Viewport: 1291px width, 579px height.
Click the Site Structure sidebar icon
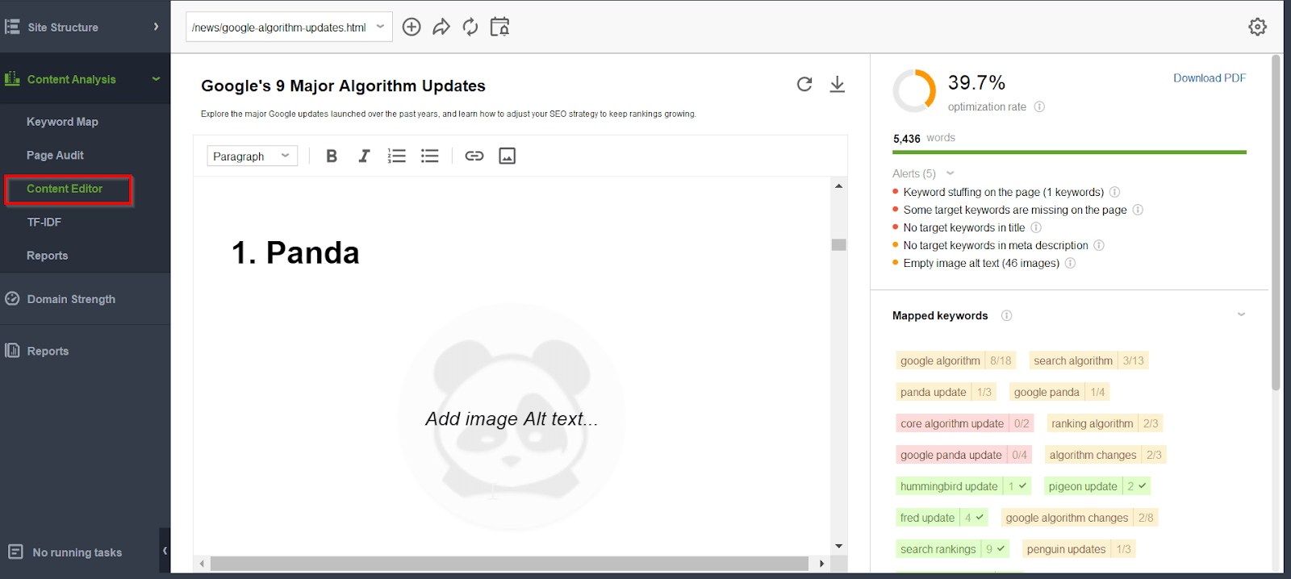point(12,27)
